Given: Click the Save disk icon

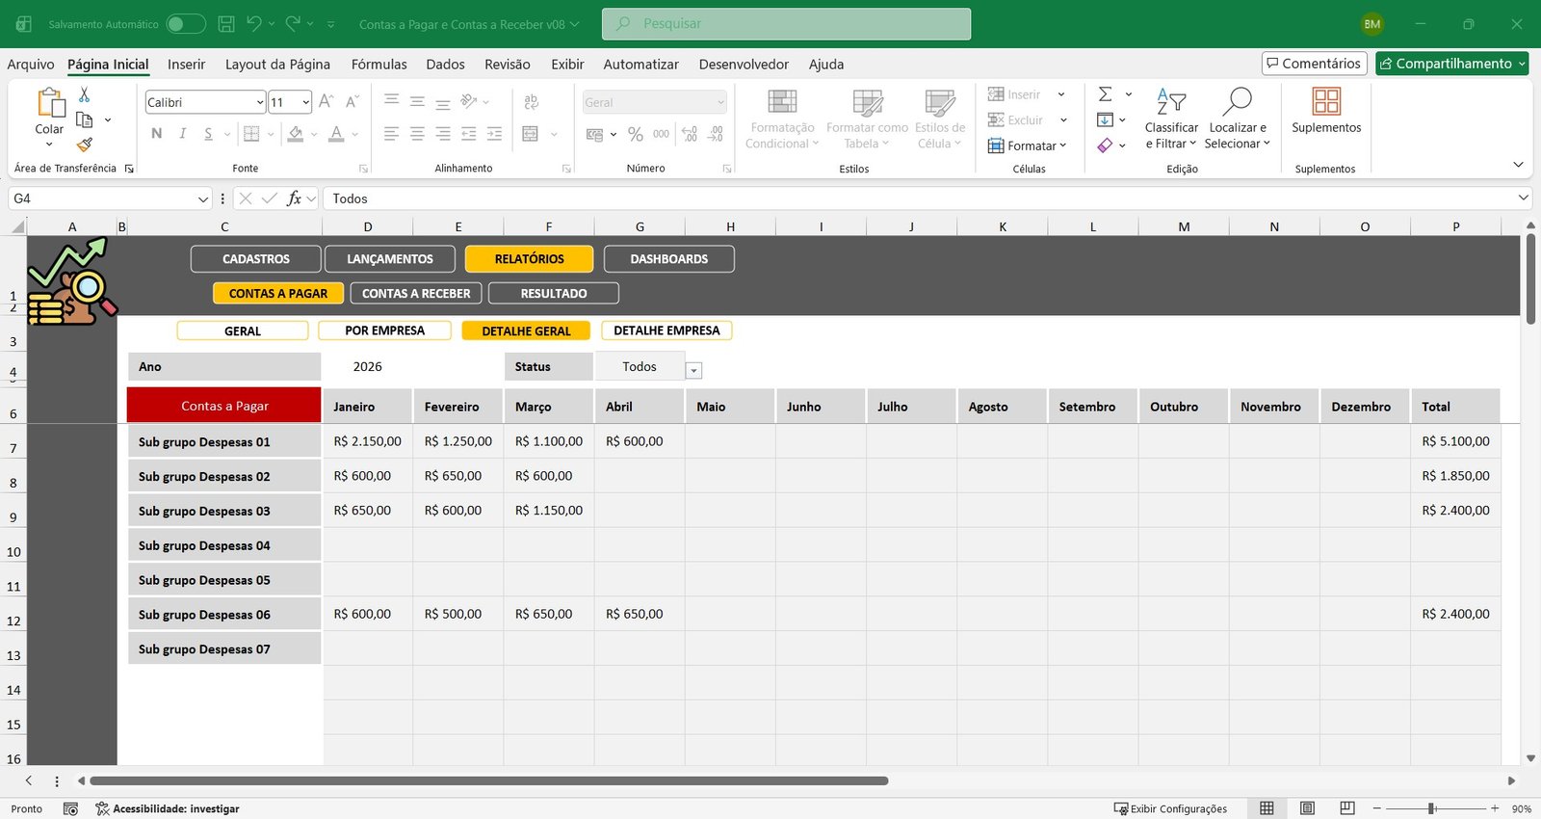Looking at the screenshot, I should pos(226,24).
